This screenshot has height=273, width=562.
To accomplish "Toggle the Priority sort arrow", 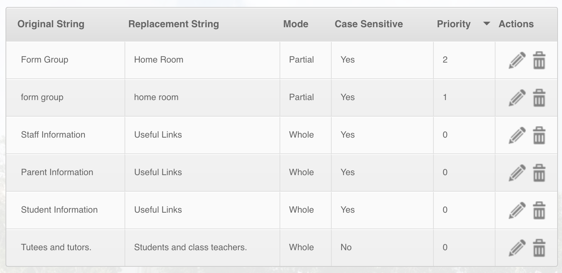I will click(x=486, y=24).
